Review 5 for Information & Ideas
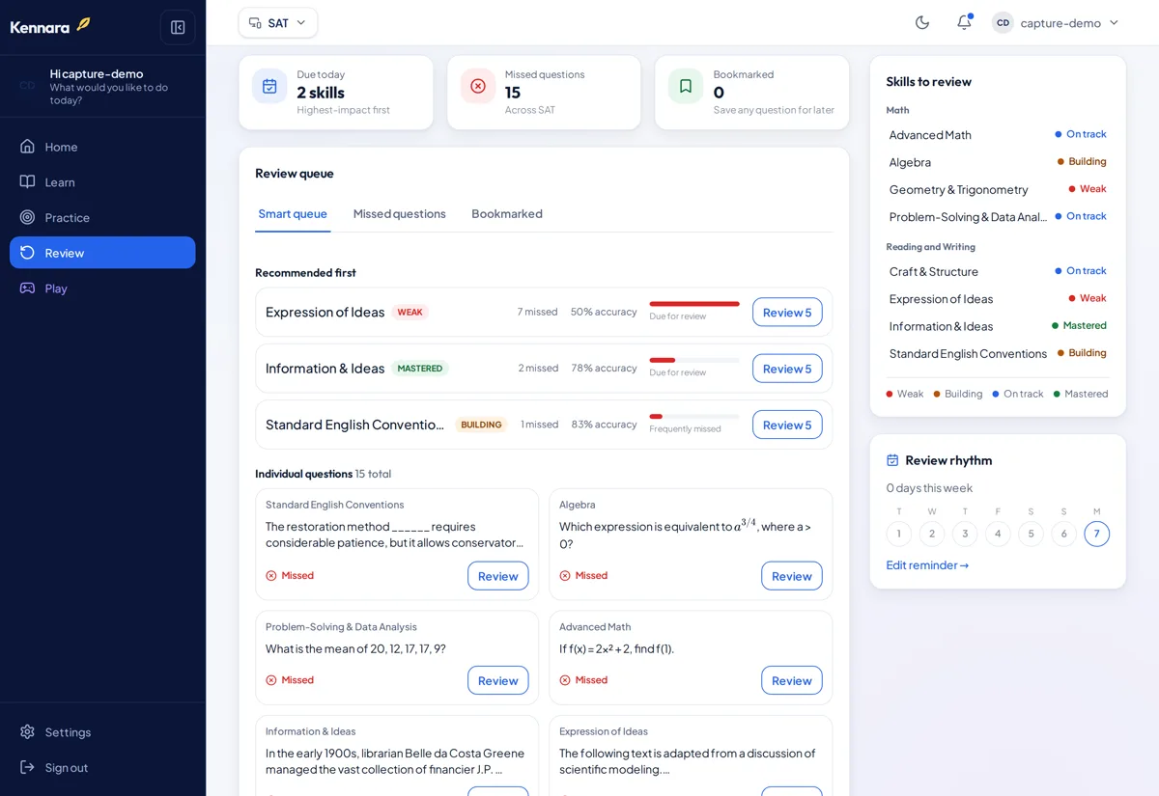This screenshot has height=796, width=1159. 787,369
